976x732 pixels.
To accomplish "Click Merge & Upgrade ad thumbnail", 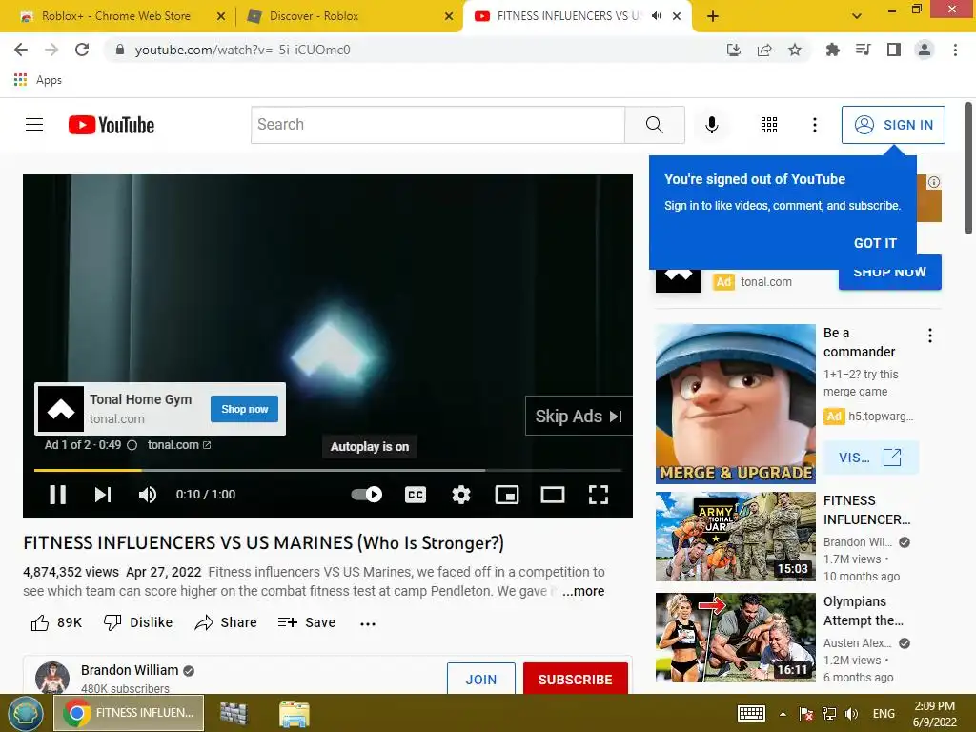I will point(735,404).
